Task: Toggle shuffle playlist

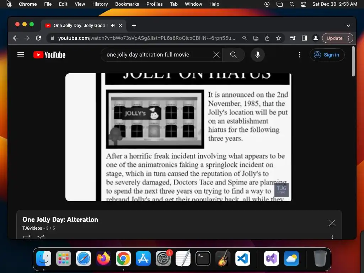Action: 41,237
